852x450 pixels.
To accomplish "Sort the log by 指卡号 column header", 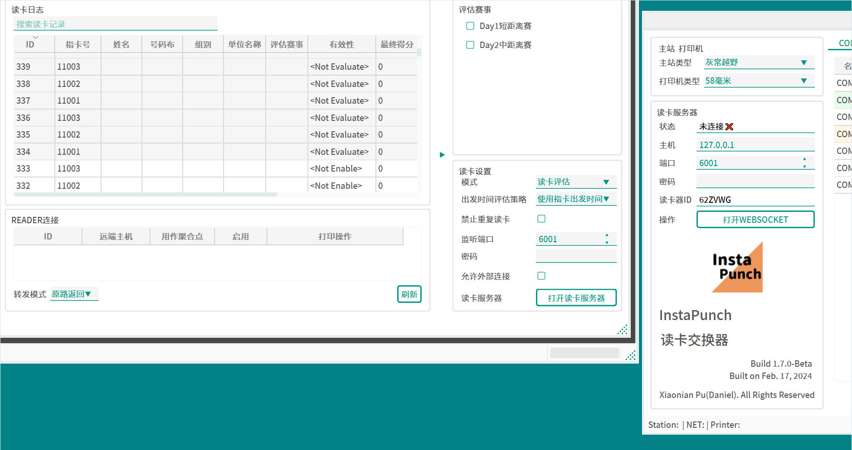I will click(78, 44).
